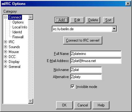The height and width of the screenshot is (112, 132).
Task: Select the Display category label
Action: 14,62
